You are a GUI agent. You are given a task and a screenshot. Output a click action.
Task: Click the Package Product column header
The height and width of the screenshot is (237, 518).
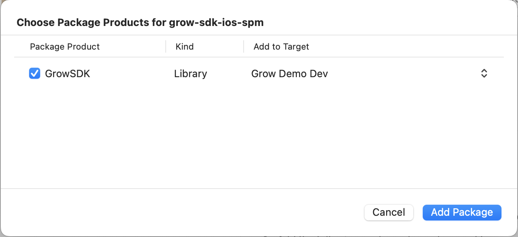[65, 46]
